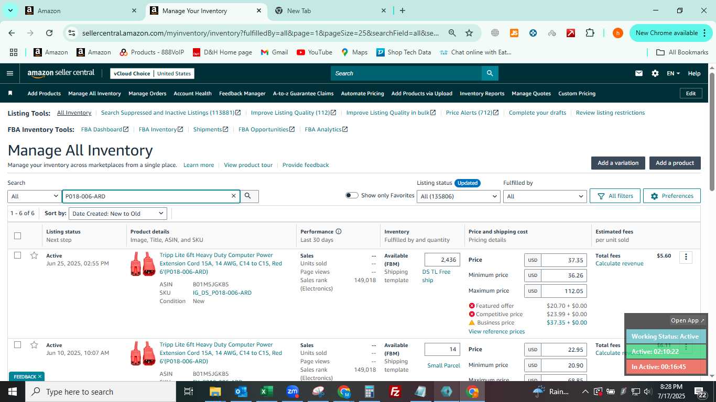Open the Listing status All (135806) dropdown
Screen dimensions: 716x402
coord(459,196)
